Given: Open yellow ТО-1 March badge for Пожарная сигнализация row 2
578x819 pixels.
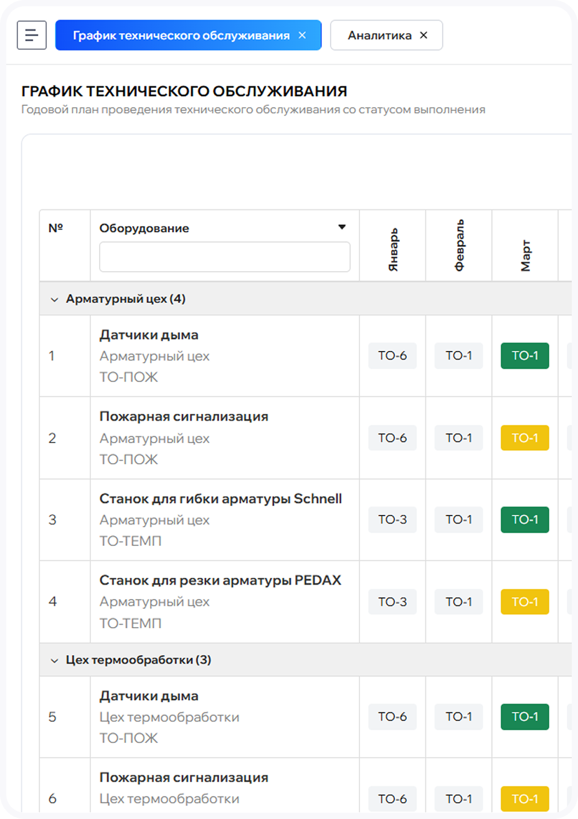Looking at the screenshot, I should (x=524, y=438).
